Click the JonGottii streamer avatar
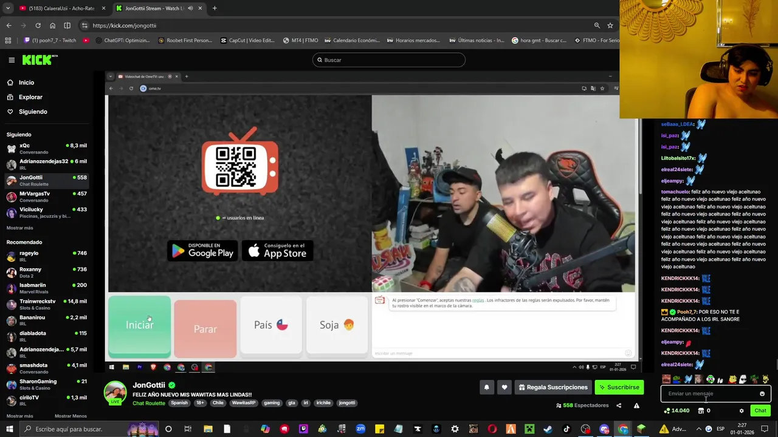Image resolution: width=778 pixels, height=437 pixels. [x=115, y=393]
